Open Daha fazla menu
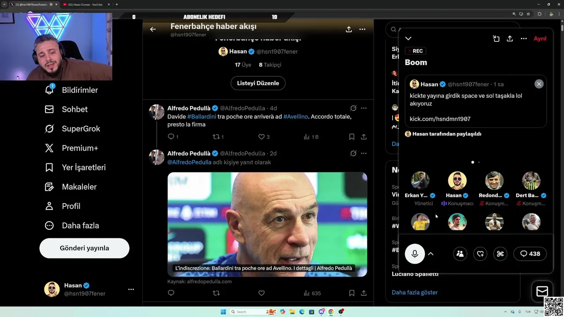 pyautogui.click(x=72, y=225)
